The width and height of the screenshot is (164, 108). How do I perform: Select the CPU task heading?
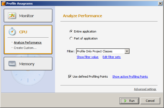click(23, 32)
